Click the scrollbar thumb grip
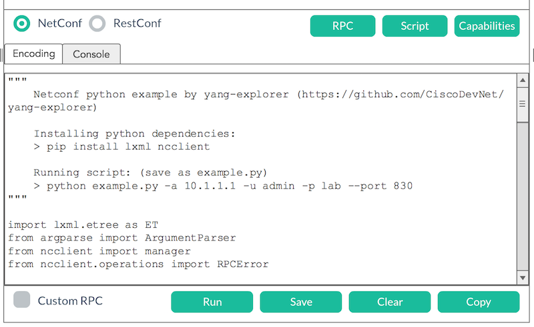Screen dimensions: 534x327 523,104
